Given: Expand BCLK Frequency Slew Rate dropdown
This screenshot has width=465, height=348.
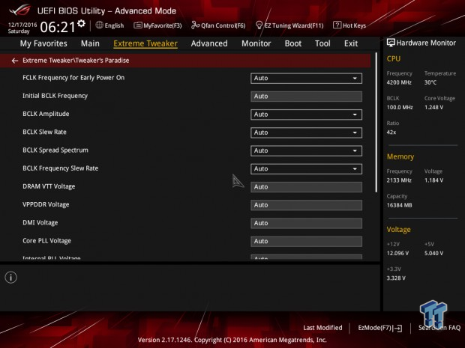Looking at the screenshot, I should [306, 169].
